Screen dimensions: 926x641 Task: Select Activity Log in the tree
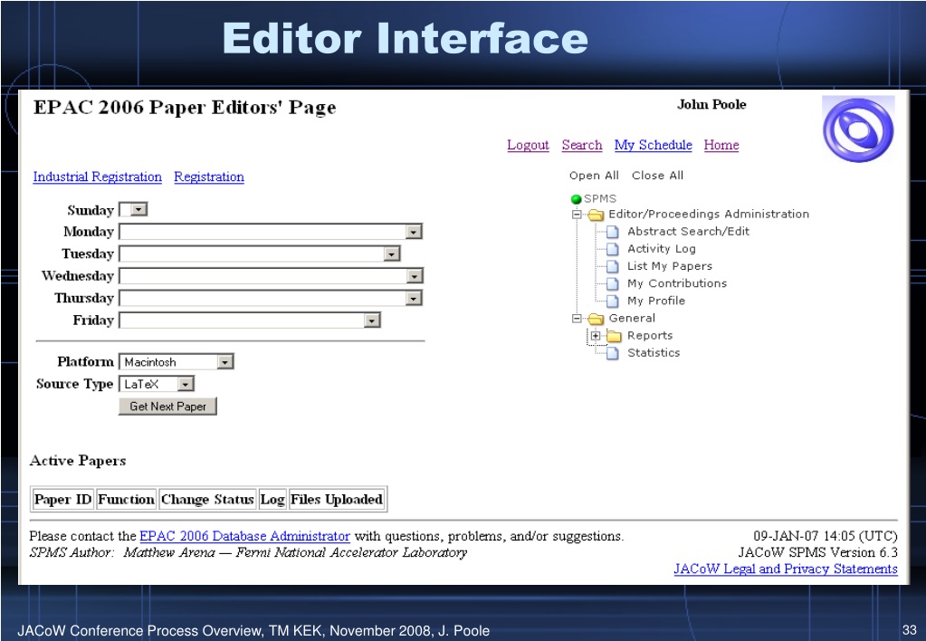pos(662,249)
